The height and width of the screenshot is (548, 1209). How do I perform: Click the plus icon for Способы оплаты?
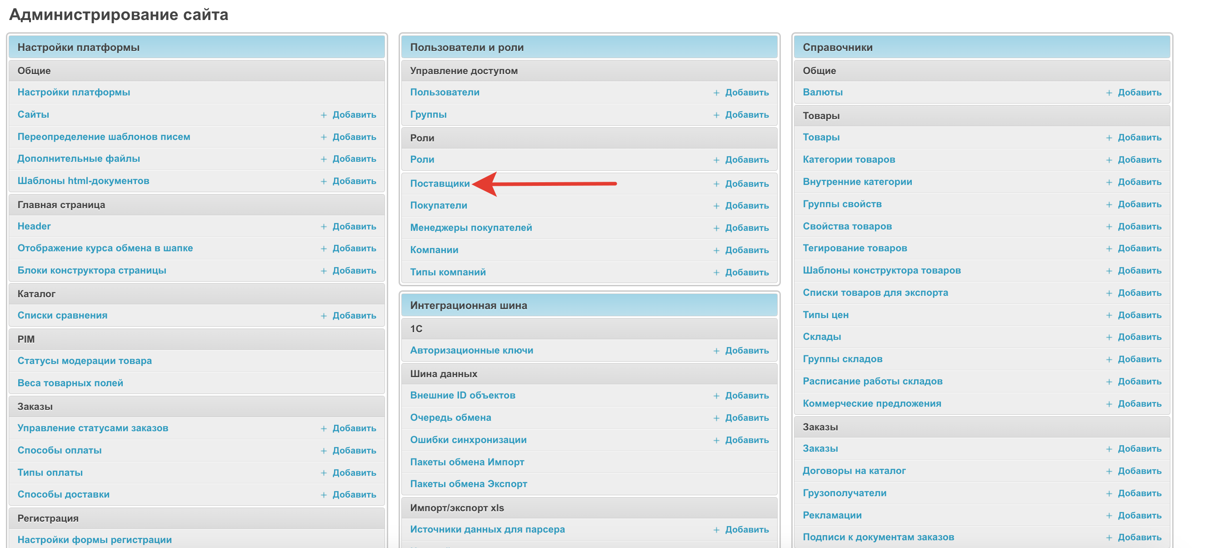point(323,451)
